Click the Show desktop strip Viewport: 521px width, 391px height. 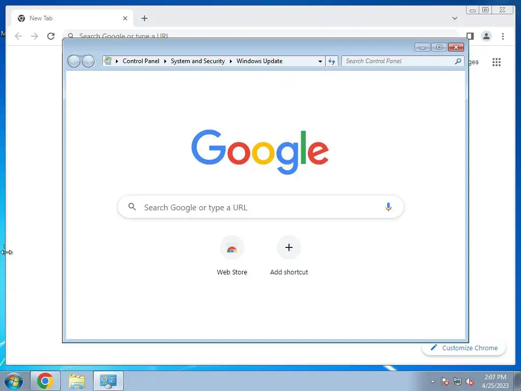click(x=517, y=381)
